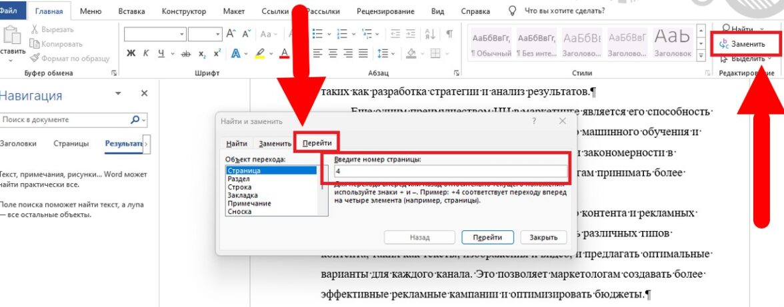Click the Copy (Копировать) command
784x307 pixels.
click(56, 44)
